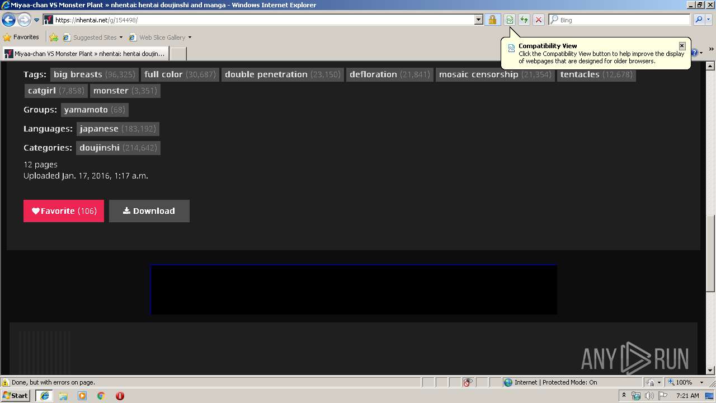This screenshot has width=716, height=403.
Task: Click the pink Favorite (106) button
Action: point(64,211)
